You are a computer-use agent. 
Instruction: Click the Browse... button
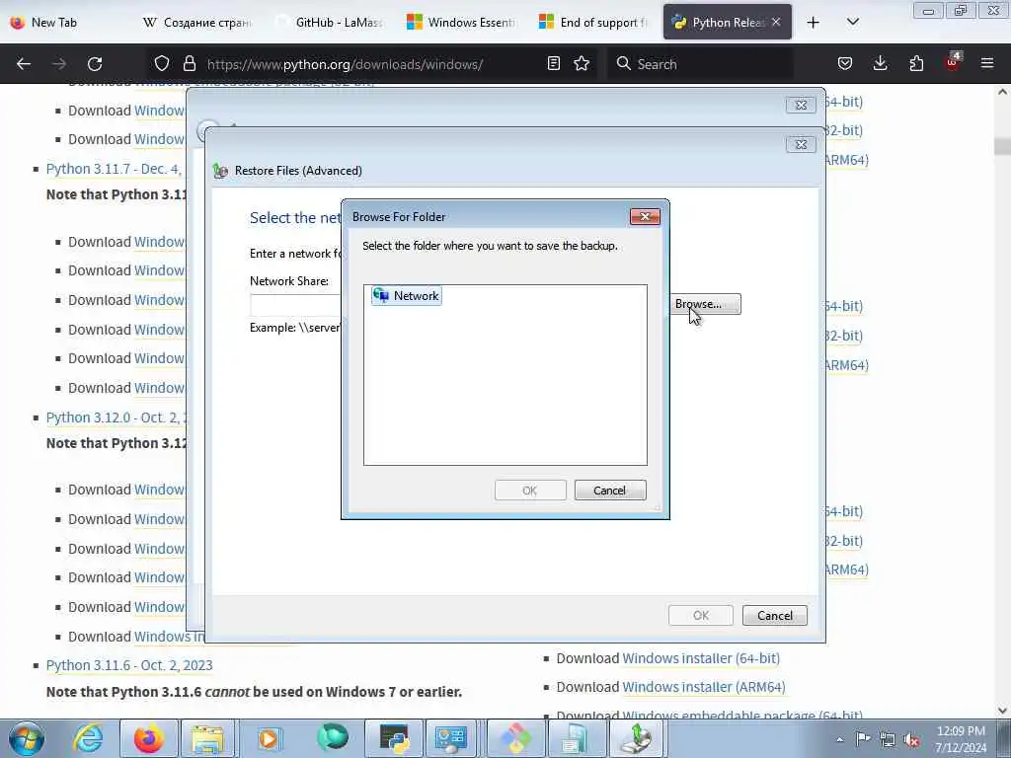(704, 304)
